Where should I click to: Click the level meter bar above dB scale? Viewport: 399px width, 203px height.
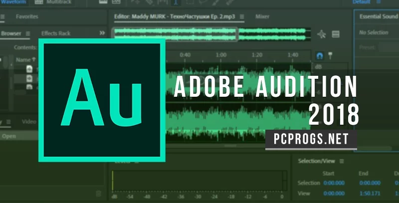pyautogui.click(x=199, y=181)
